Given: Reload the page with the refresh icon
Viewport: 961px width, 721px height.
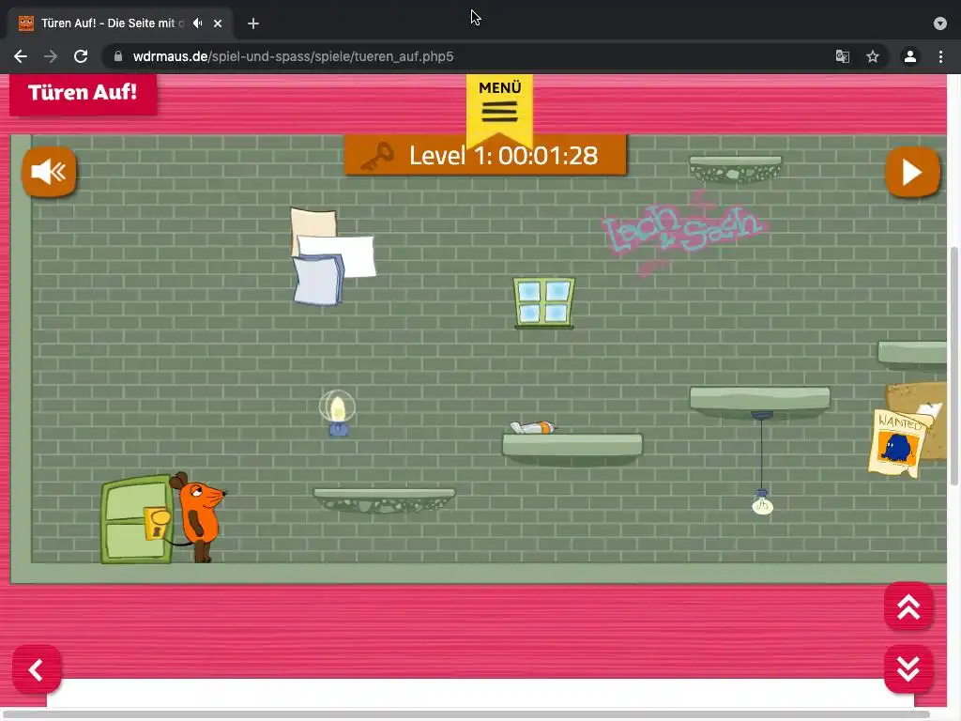Looking at the screenshot, I should (x=81, y=56).
